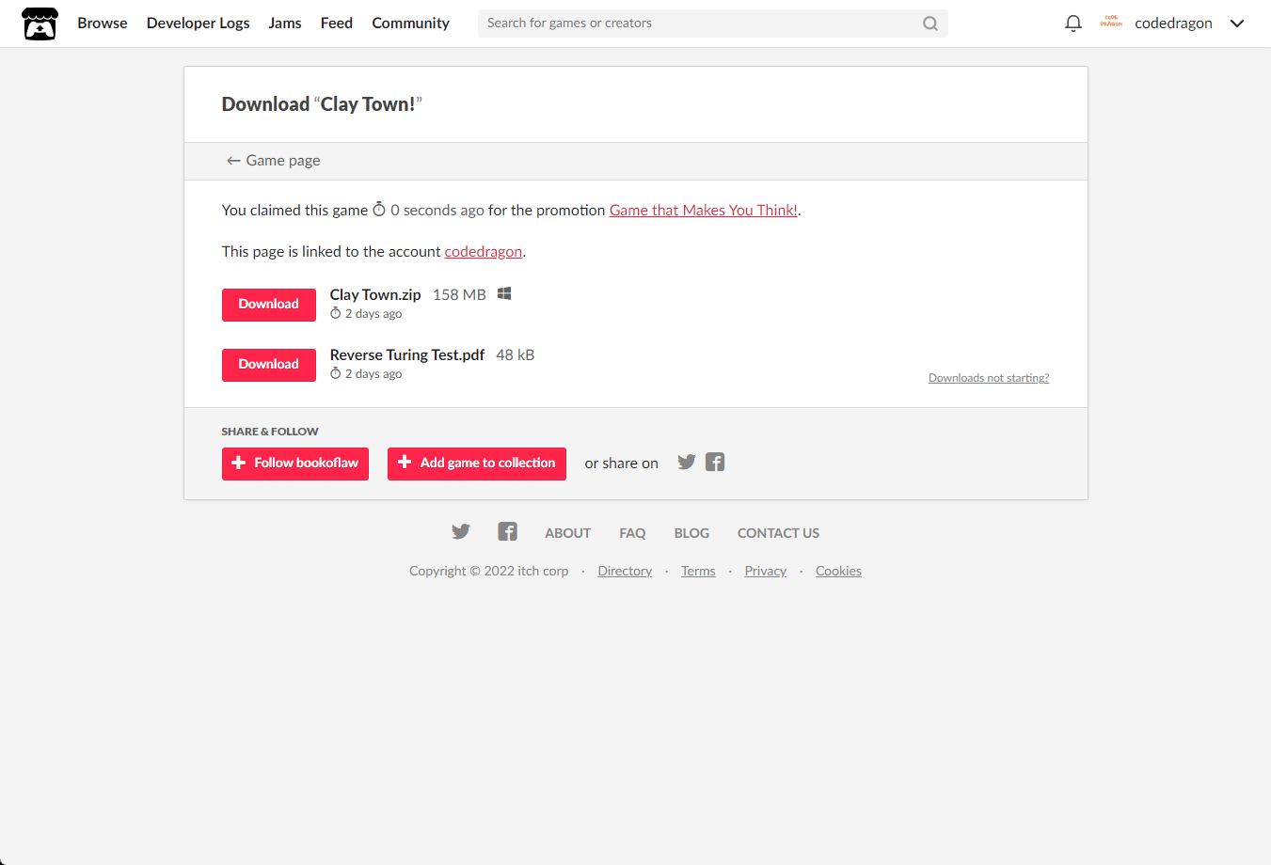Click the codedragon avatar image
The image size is (1271, 865).
[x=1111, y=23]
